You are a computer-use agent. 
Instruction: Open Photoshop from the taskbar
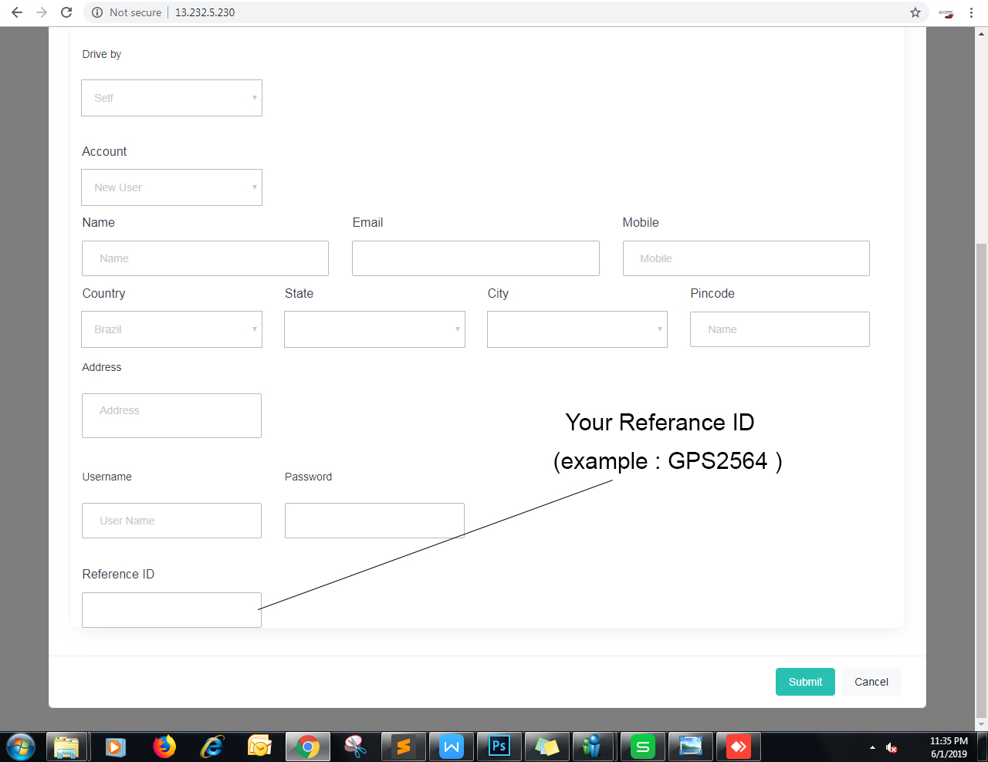pyautogui.click(x=499, y=747)
